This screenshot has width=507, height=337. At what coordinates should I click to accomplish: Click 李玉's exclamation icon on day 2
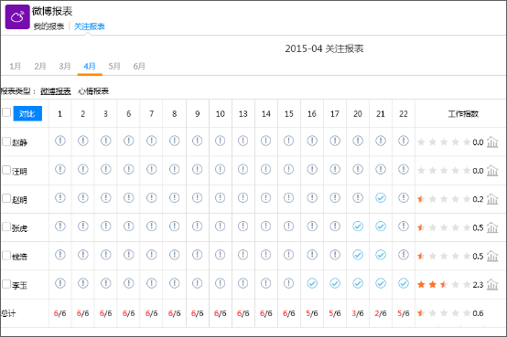click(x=83, y=283)
